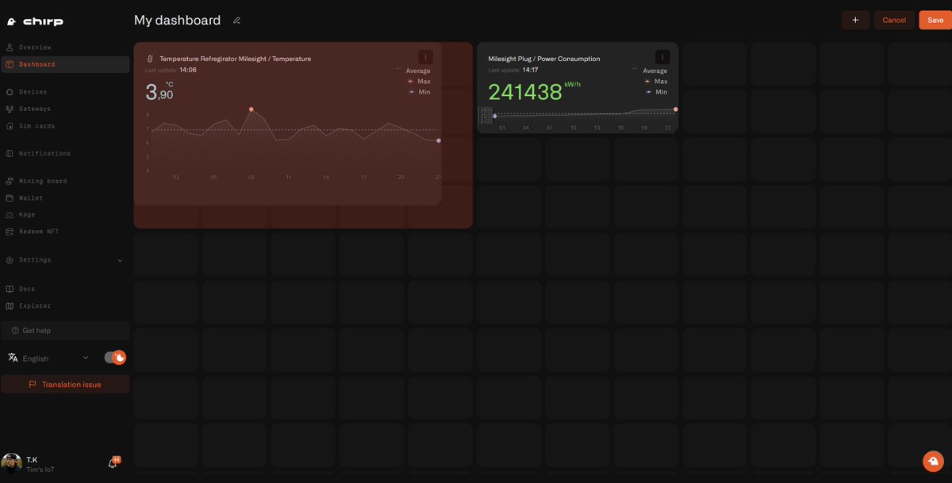Click the Milesight Plug / Power Consumption title
The width and height of the screenshot is (952, 483).
544,59
